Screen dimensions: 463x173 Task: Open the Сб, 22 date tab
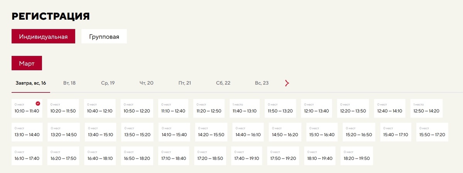[223, 83]
